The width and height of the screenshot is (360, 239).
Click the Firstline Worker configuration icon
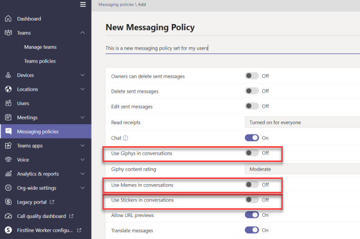pyautogui.click(x=8, y=230)
